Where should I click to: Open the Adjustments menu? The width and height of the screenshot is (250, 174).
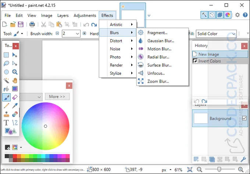click(85, 15)
